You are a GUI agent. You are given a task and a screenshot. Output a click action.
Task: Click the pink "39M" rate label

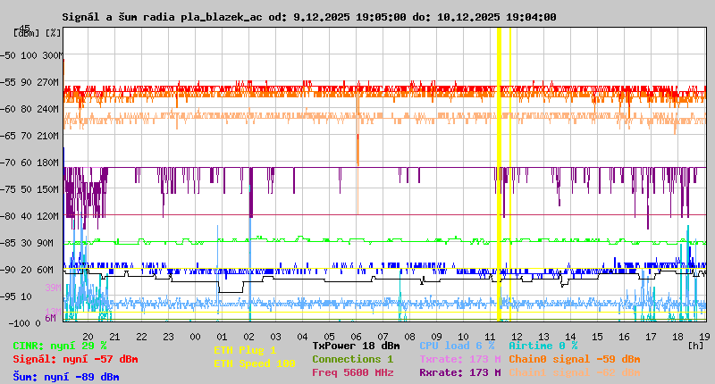[53, 288]
